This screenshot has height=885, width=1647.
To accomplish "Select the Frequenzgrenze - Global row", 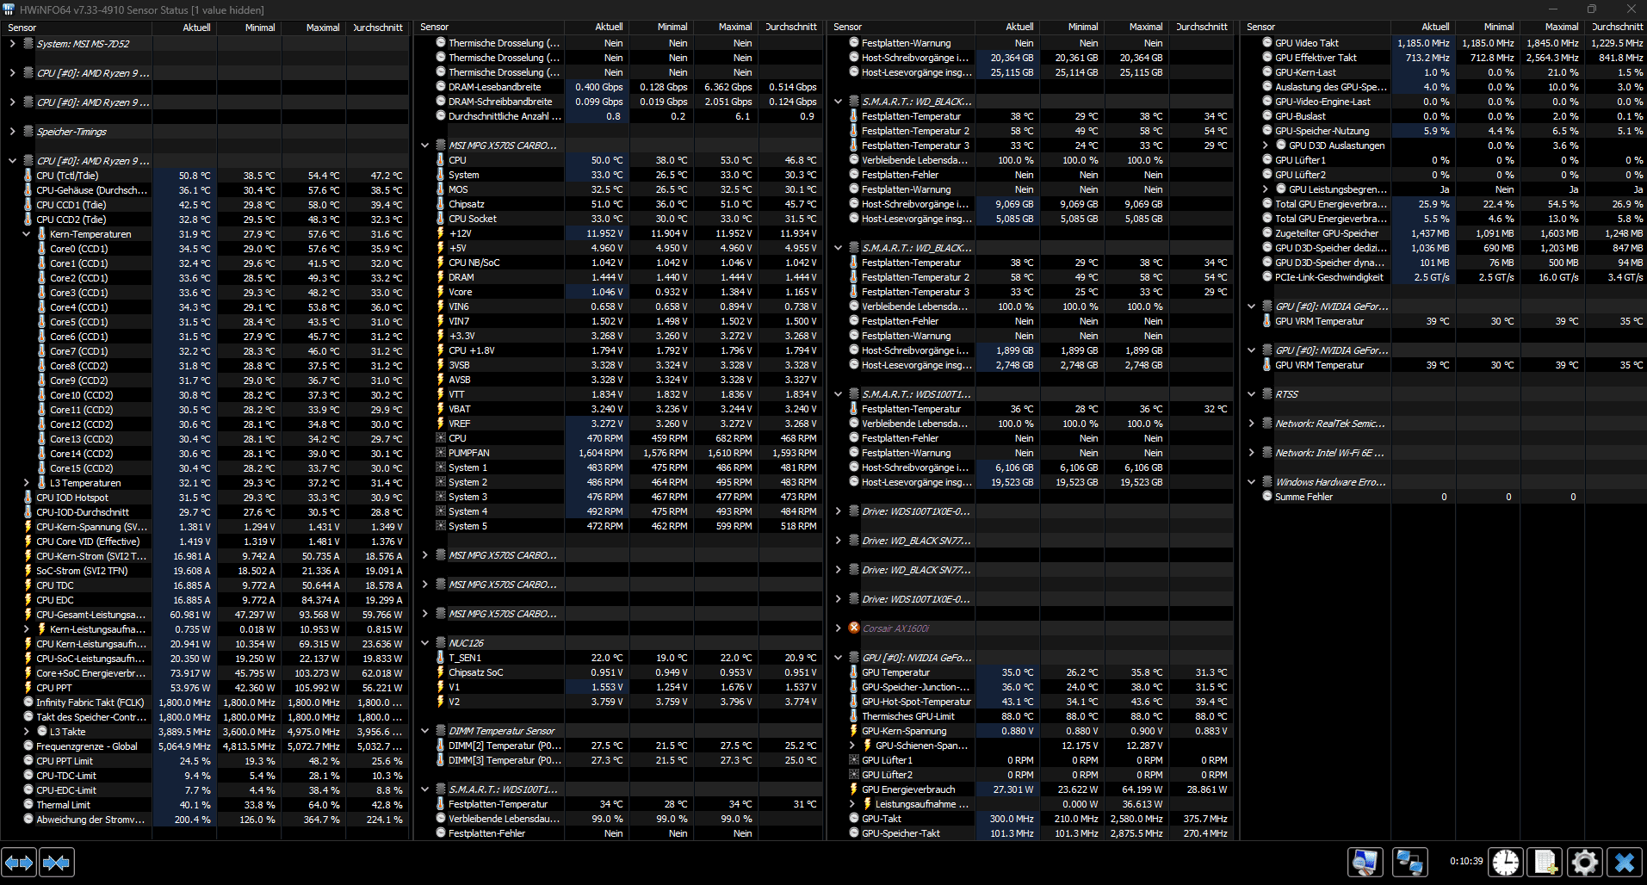I will pos(205,746).
